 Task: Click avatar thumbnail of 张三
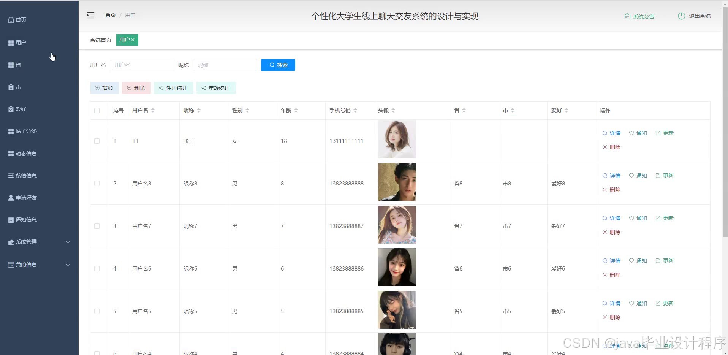(x=397, y=139)
